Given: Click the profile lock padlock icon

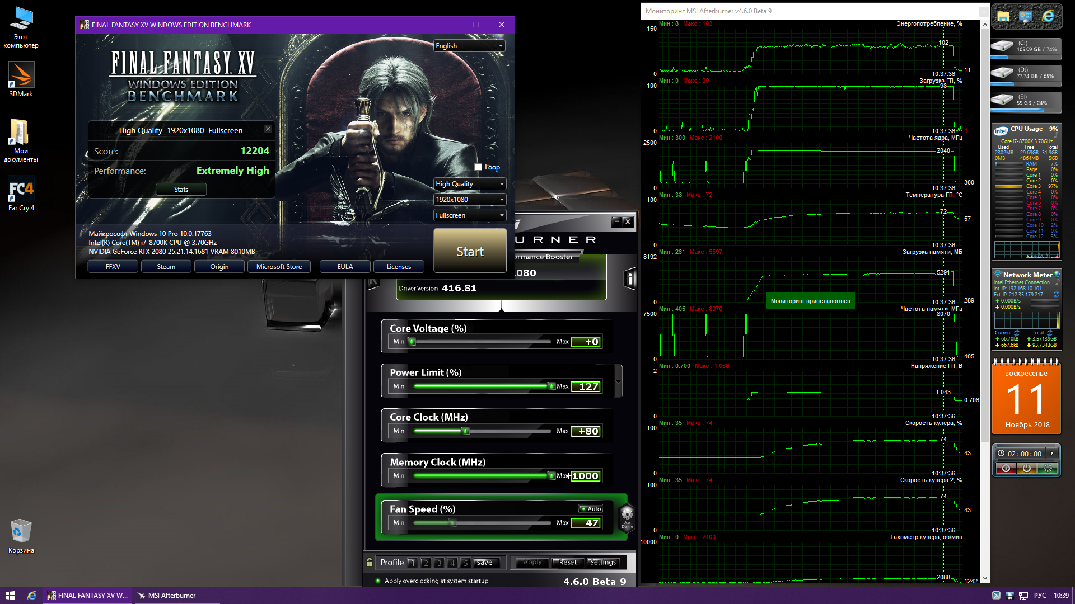Looking at the screenshot, I should coord(370,562).
